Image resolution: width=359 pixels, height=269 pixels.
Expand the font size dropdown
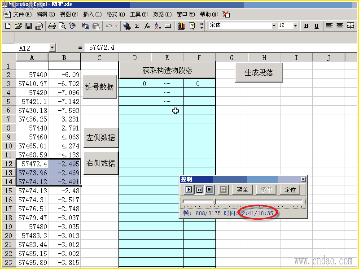click(295, 26)
